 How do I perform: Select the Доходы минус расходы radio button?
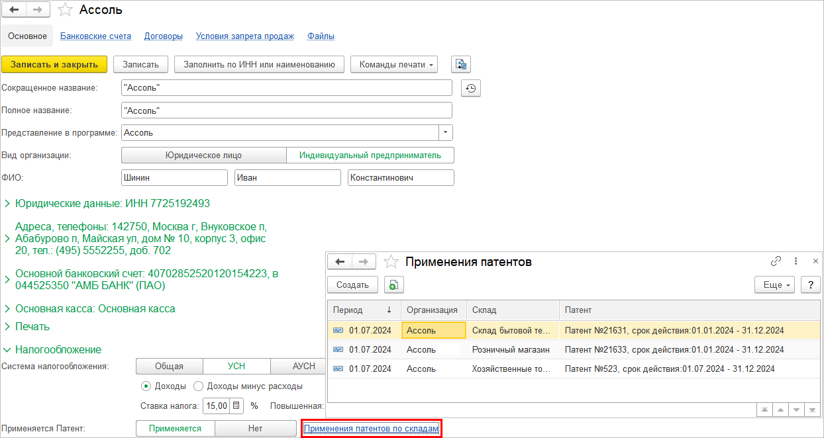(x=197, y=386)
